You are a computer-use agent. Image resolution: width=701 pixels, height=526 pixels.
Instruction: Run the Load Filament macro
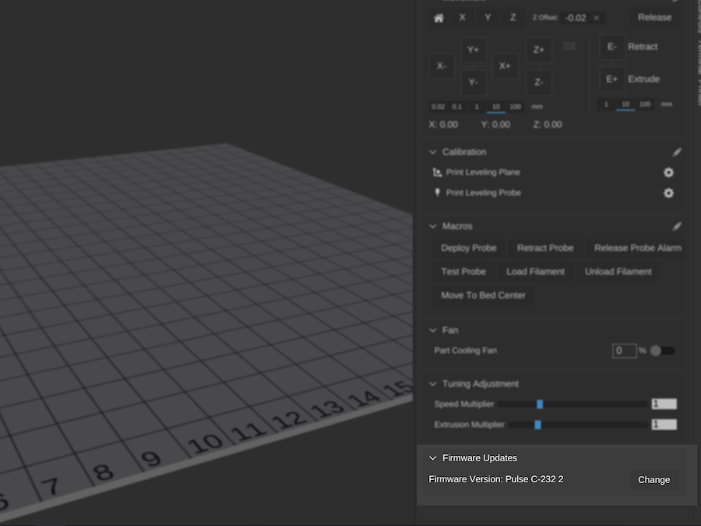click(535, 272)
